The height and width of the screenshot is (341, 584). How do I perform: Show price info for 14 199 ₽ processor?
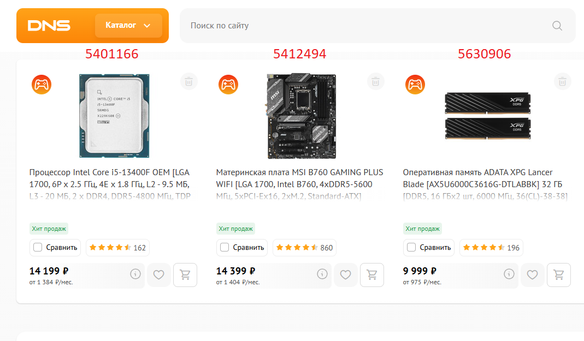point(135,274)
